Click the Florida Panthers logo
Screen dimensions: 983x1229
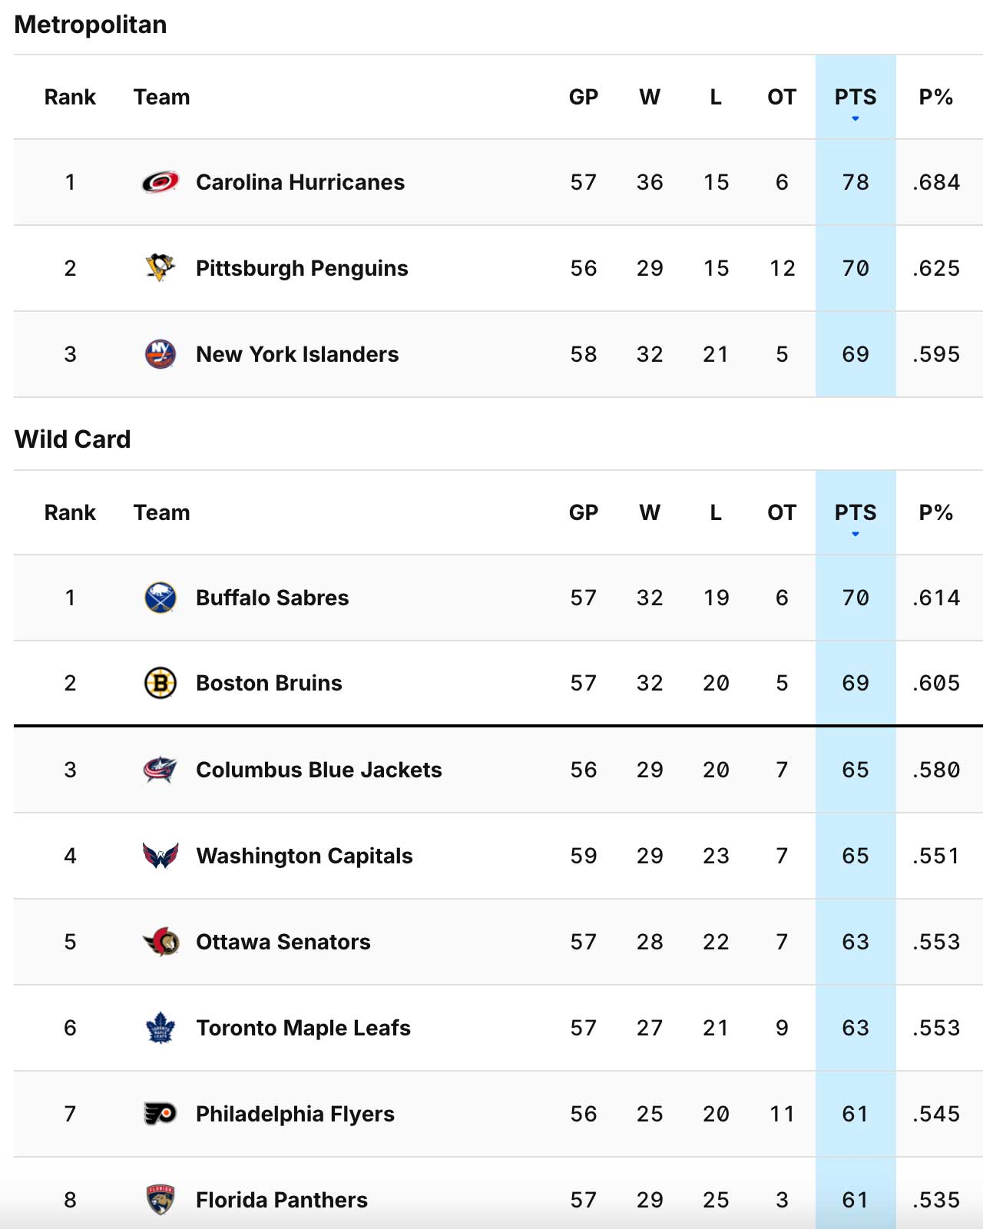(161, 1200)
